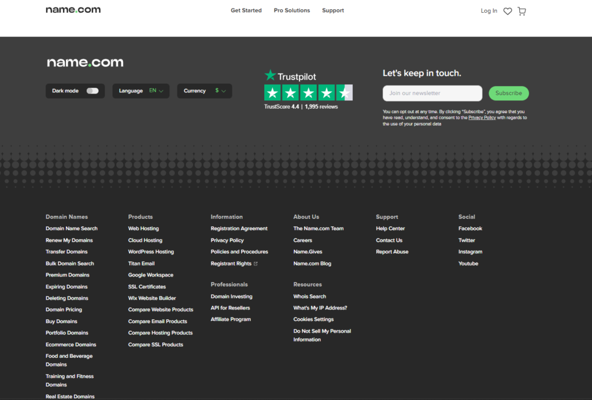
Task: Toggle the Dark mode switch
Action: pyautogui.click(x=92, y=91)
